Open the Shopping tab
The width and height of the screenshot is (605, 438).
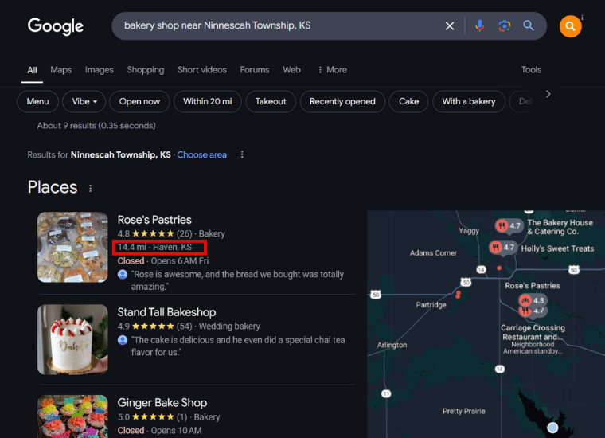click(146, 70)
